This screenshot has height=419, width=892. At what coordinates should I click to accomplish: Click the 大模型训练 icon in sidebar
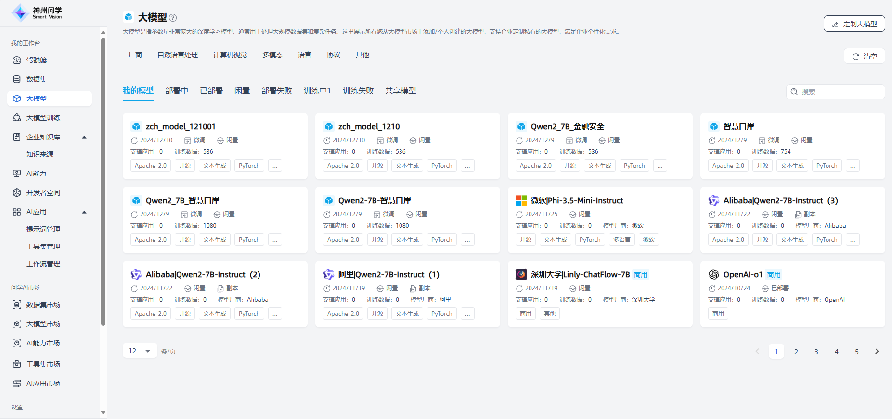coord(17,118)
